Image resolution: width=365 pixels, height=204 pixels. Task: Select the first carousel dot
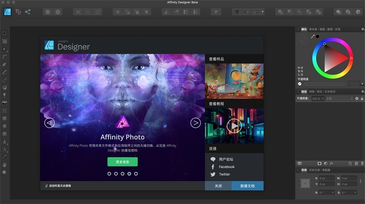point(109,174)
